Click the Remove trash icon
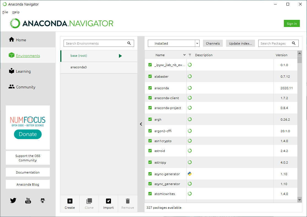The height and width of the screenshot is (217, 307). [128, 201]
